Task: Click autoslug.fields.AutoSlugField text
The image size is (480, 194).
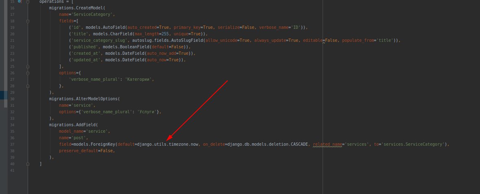Action: pos(168,41)
